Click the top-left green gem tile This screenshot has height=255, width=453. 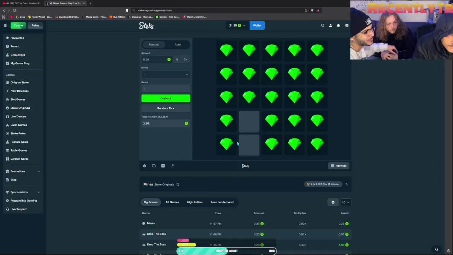pyautogui.click(x=226, y=50)
